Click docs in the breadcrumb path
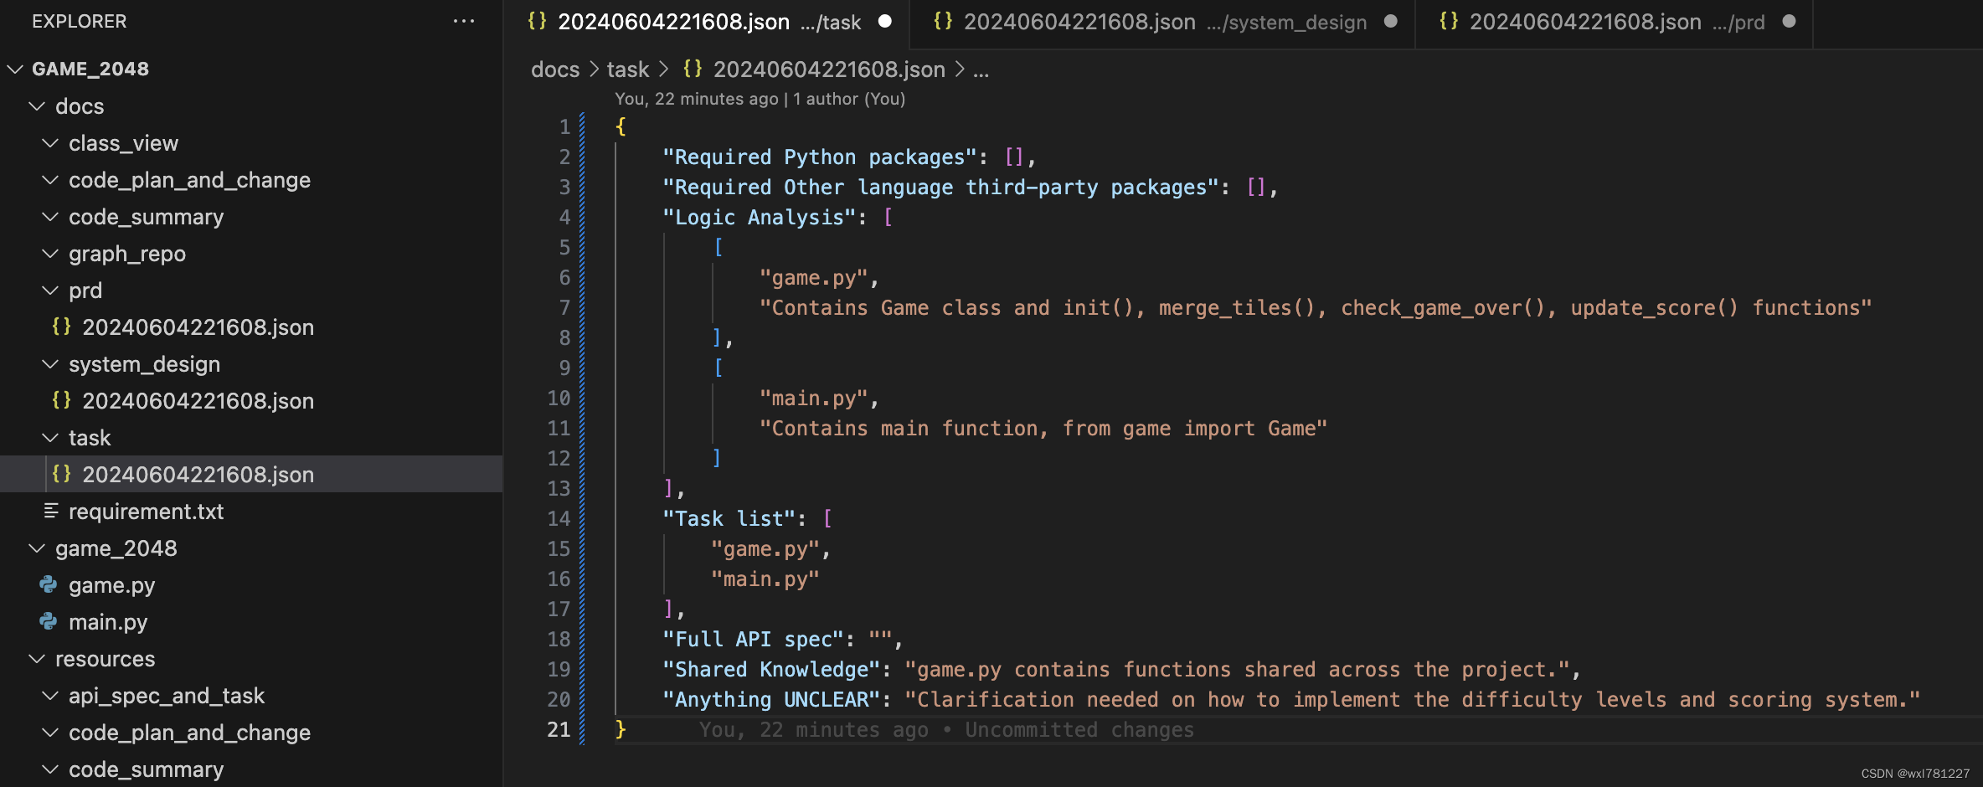This screenshot has height=787, width=1983. click(x=555, y=69)
